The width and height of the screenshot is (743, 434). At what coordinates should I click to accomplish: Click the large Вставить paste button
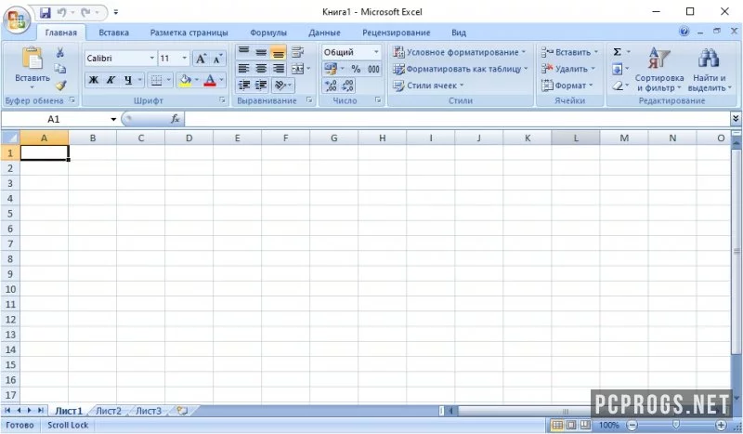point(33,67)
